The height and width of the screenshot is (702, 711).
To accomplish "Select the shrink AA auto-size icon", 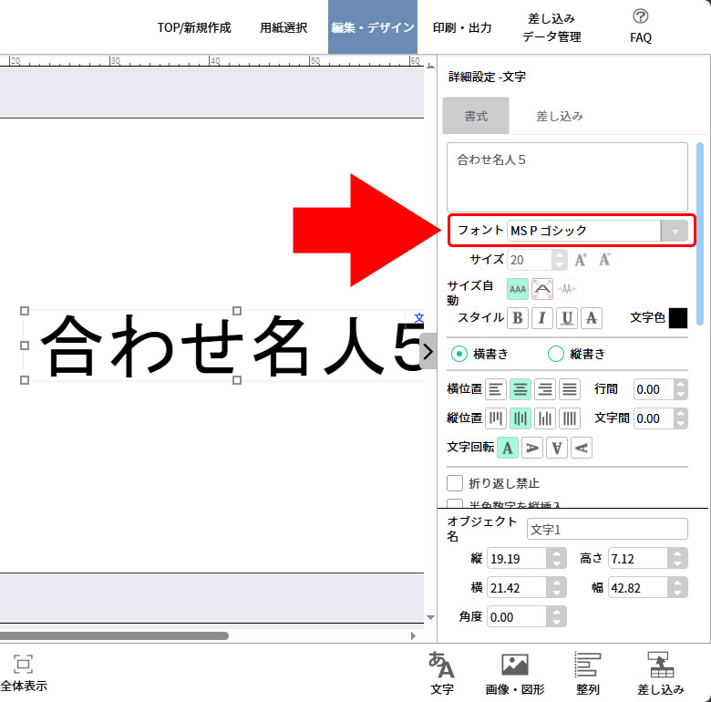I will [x=567, y=289].
